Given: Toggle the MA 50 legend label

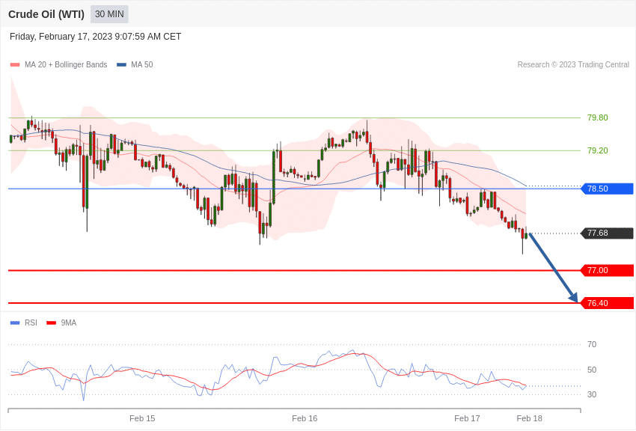Looking at the screenshot, I should [x=142, y=64].
